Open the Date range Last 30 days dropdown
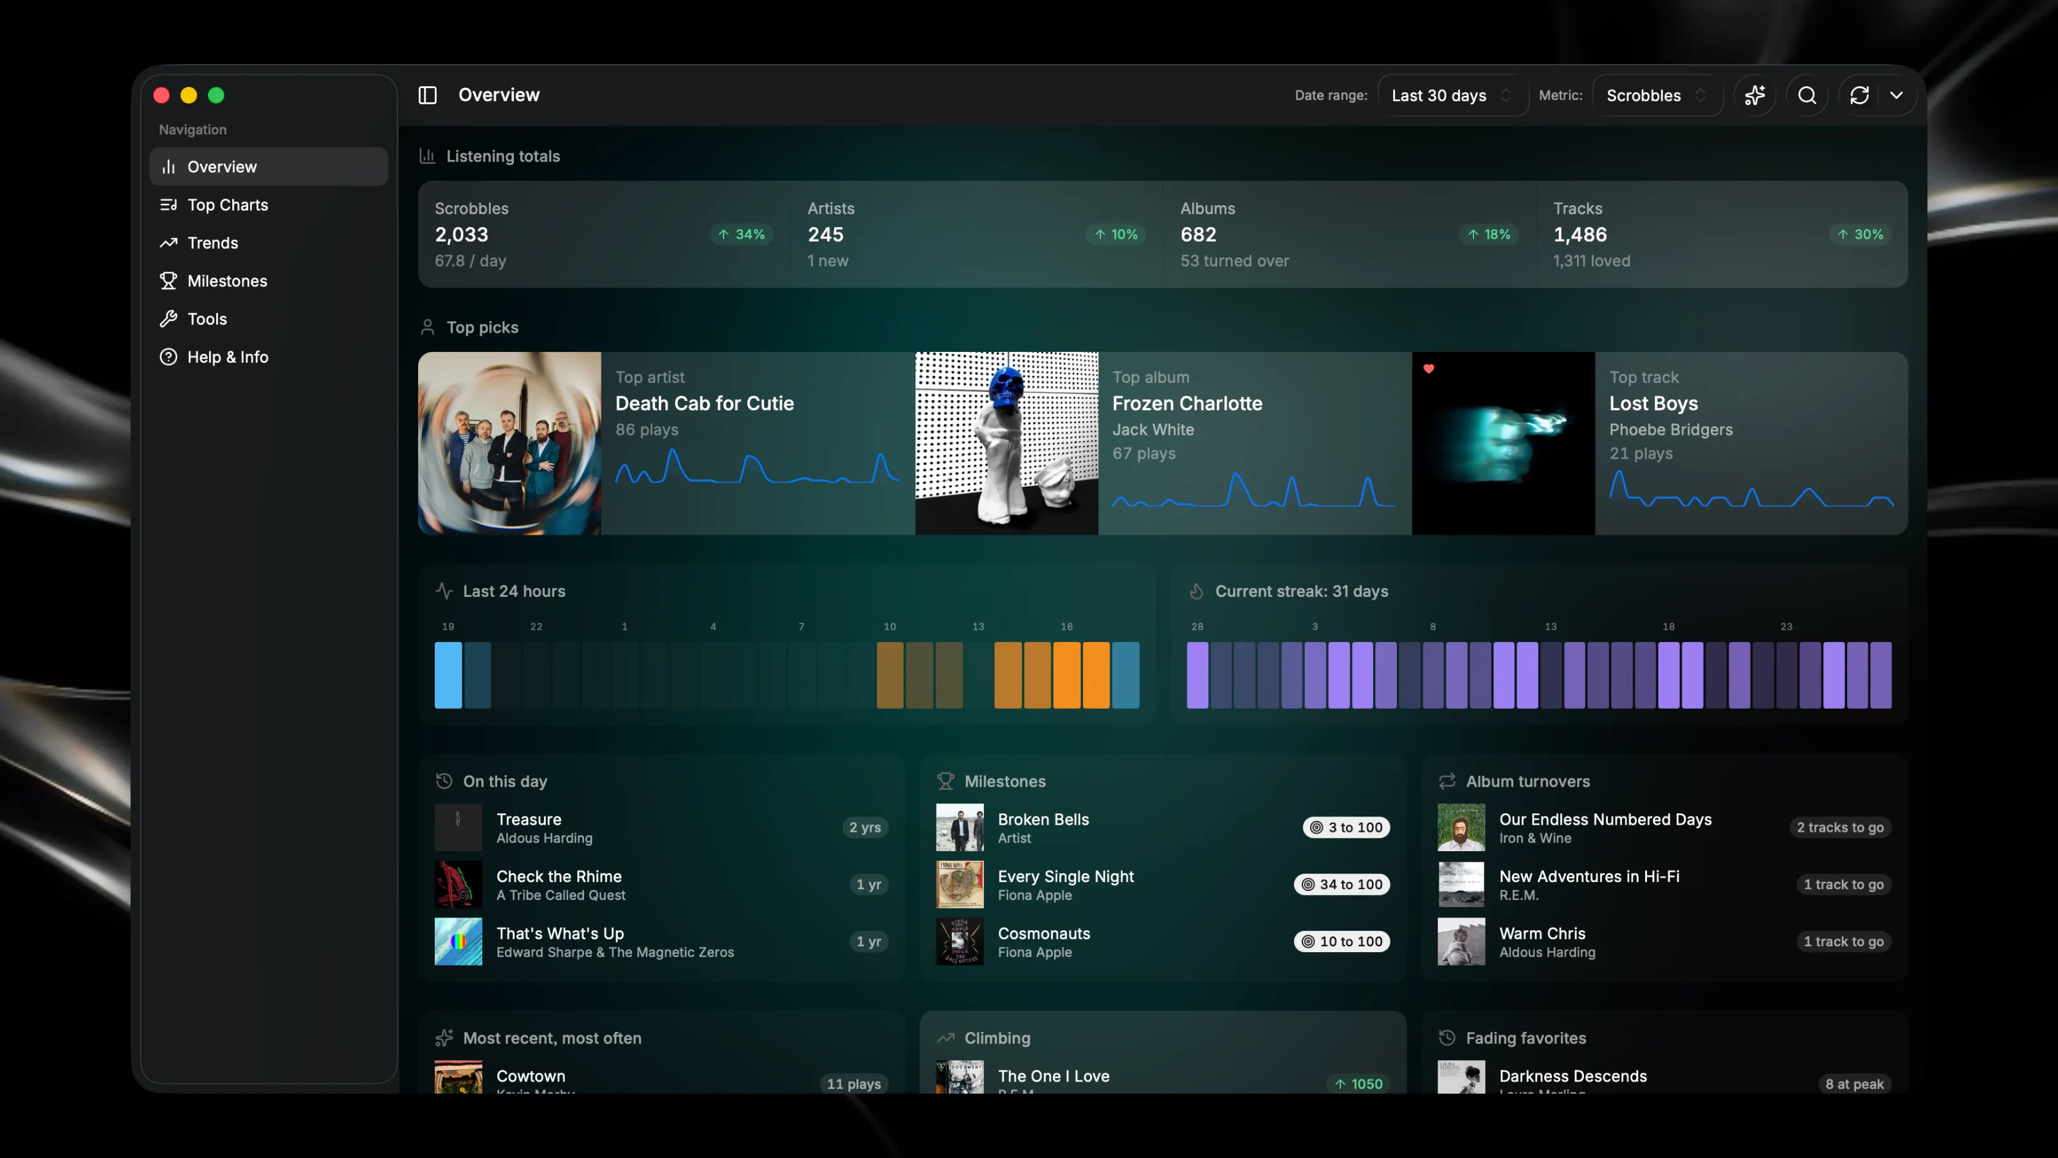Viewport: 2058px width, 1158px height. tap(1452, 95)
